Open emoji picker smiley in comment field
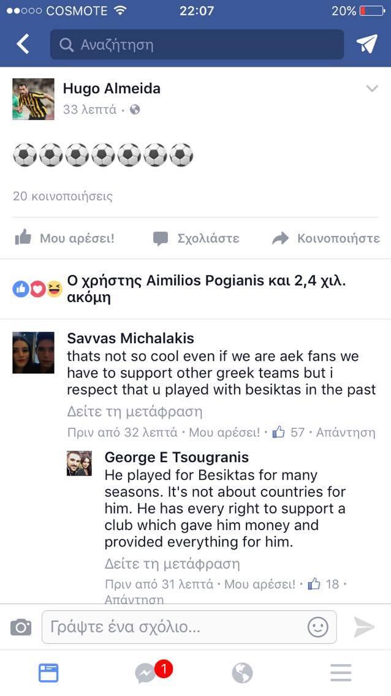391x696 pixels. click(x=318, y=627)
